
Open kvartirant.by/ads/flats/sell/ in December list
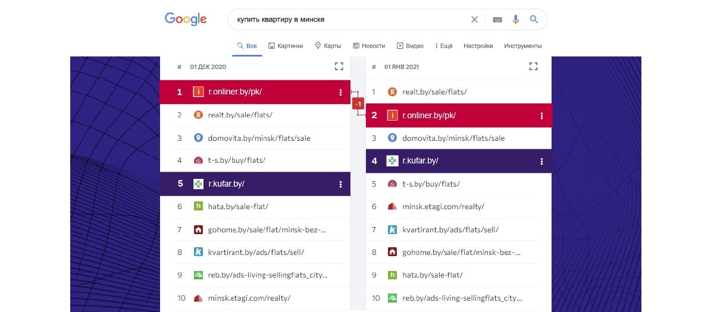256,253
